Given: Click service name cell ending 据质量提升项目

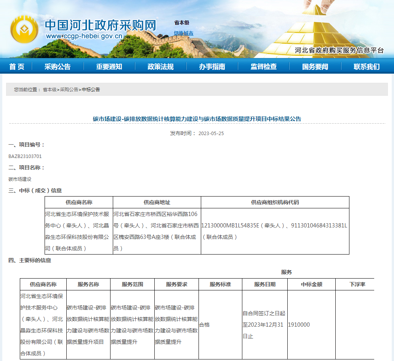Looking at the screenshot, I should pos(88,325).
